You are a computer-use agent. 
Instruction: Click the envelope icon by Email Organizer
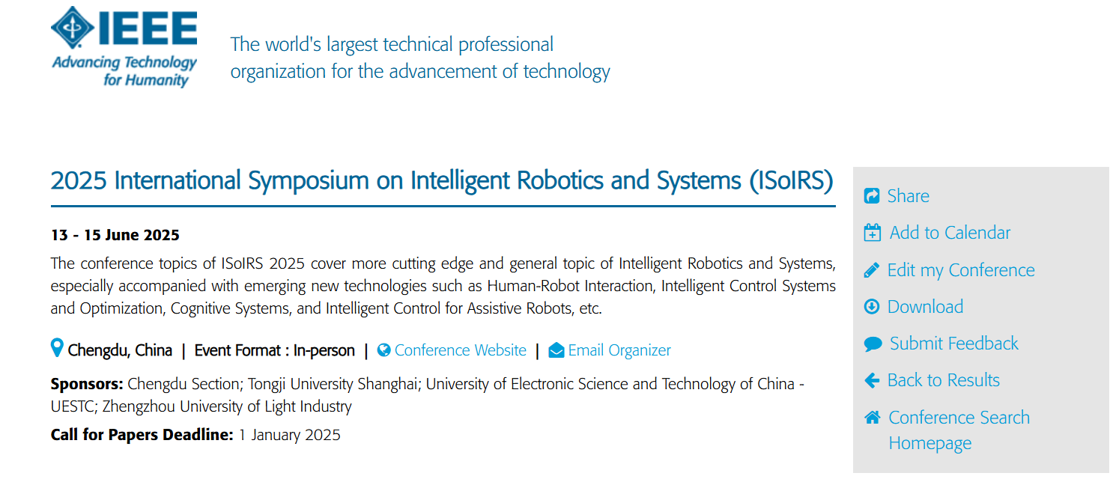pos(557,350)
